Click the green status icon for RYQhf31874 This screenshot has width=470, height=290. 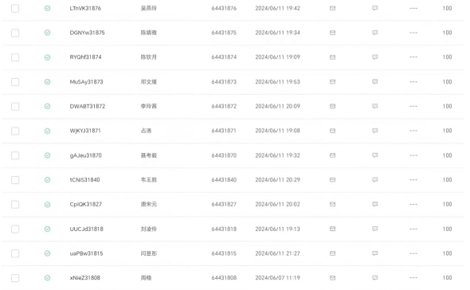47,57
